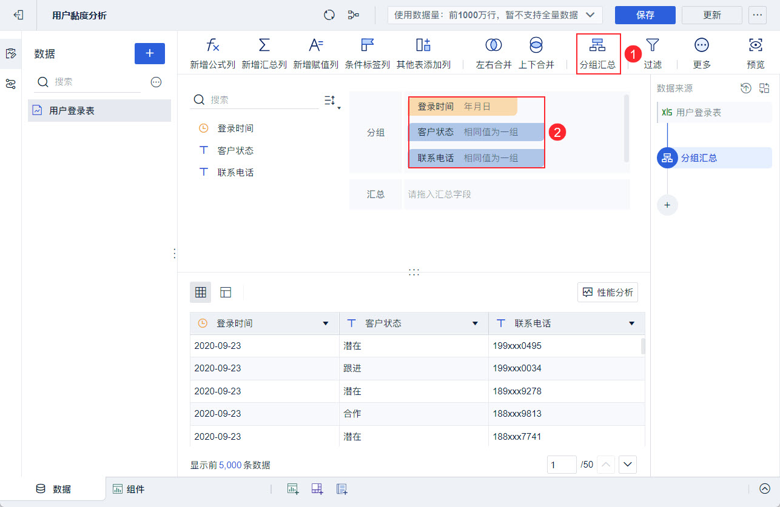The width and height of the screenshot is (780, 507).
Task: Click the 保存 button
Action: pos(645,15)
